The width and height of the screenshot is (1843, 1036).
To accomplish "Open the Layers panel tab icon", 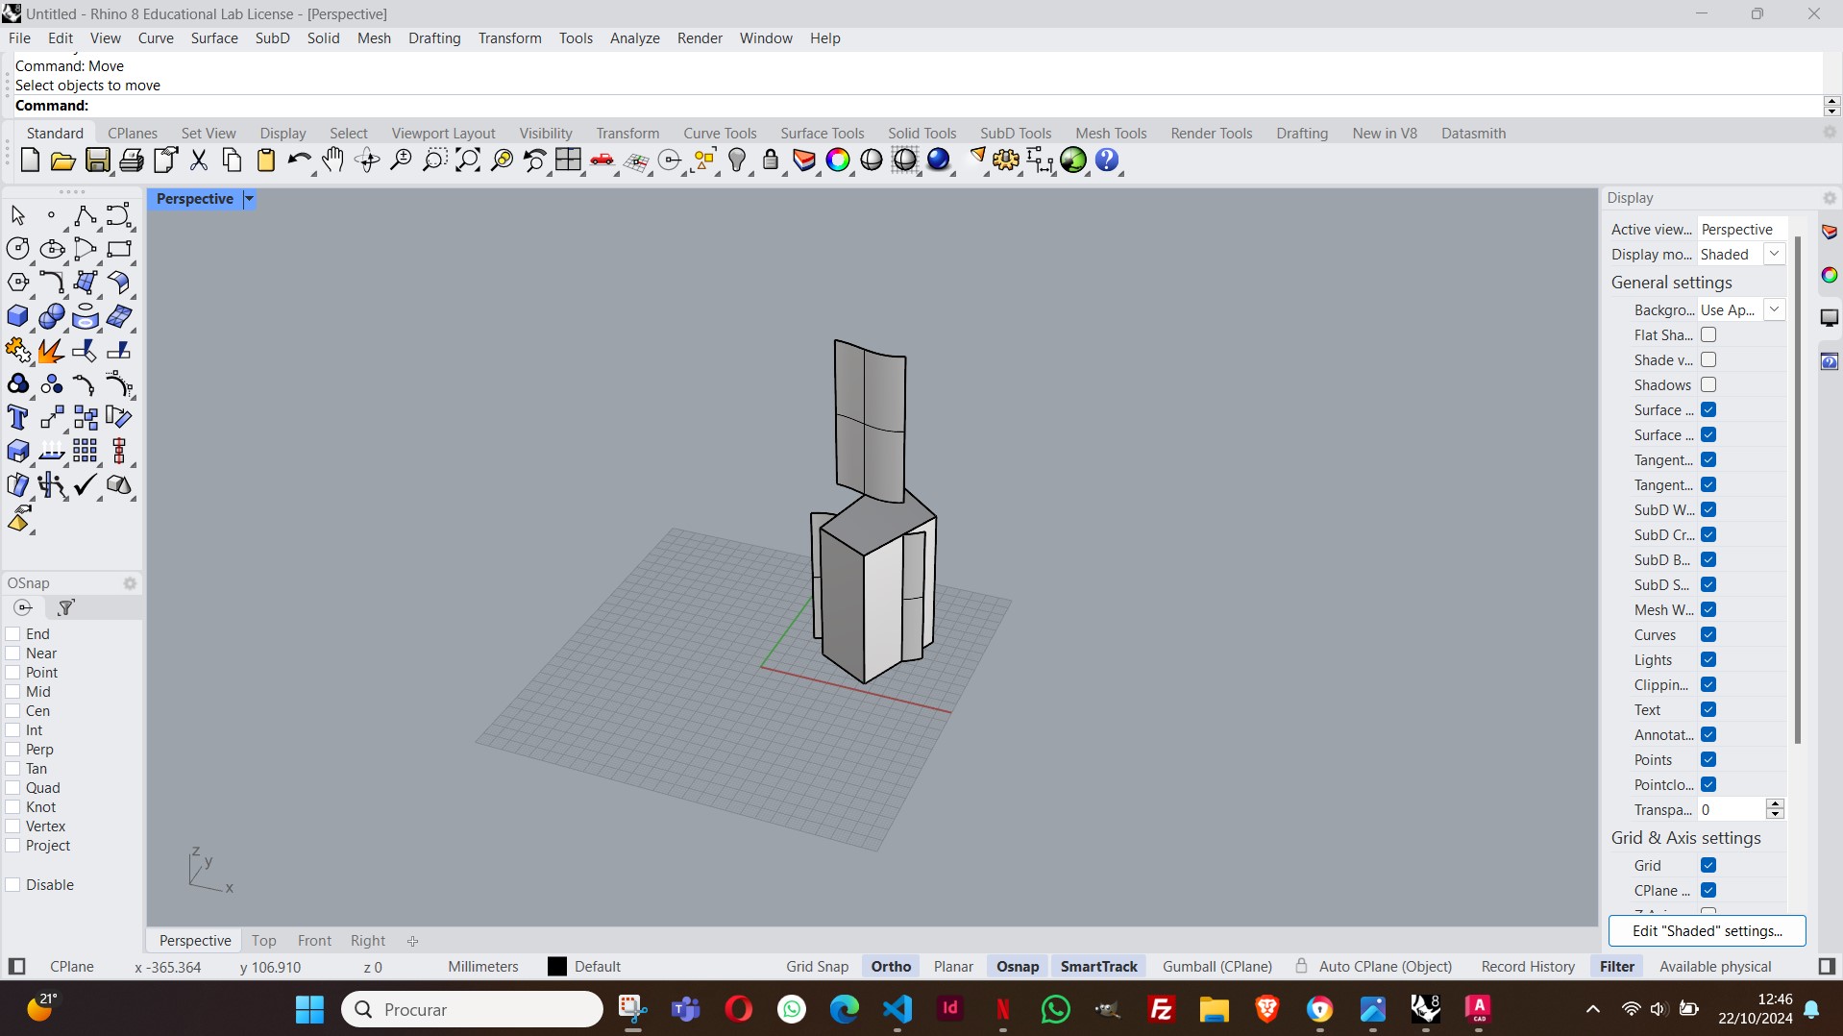I will pos(1830,233).
